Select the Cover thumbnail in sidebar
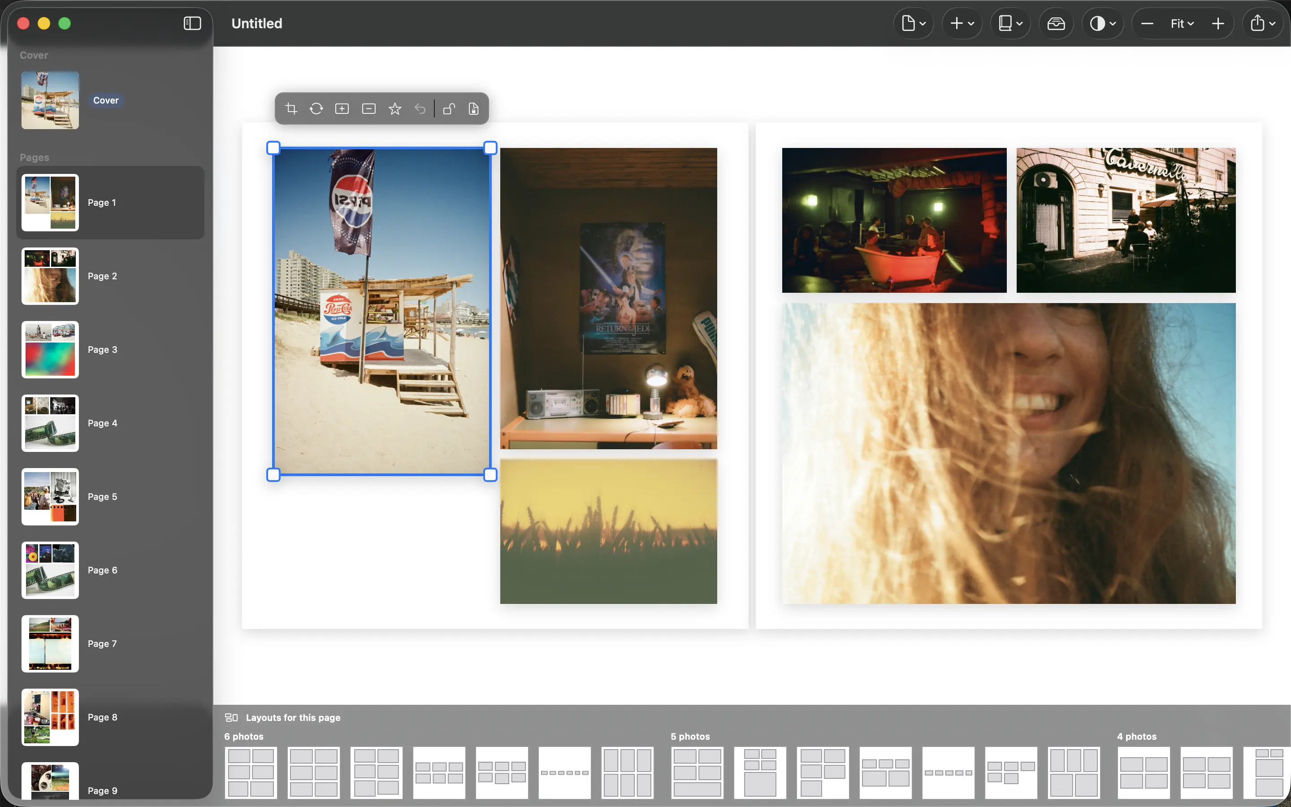The image size is (1291, 807). [x=50, y=100]
